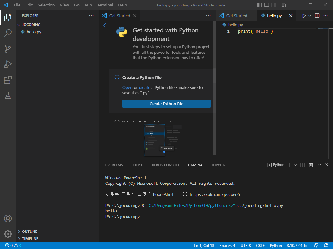Go to line via Ln 1, Col 13

pyautogui.click(x=204, y=246)
